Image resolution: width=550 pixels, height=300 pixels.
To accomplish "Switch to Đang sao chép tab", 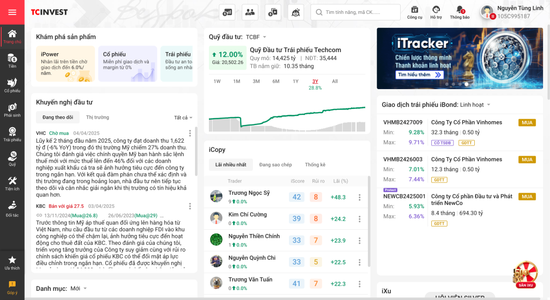I will [275, 165].
